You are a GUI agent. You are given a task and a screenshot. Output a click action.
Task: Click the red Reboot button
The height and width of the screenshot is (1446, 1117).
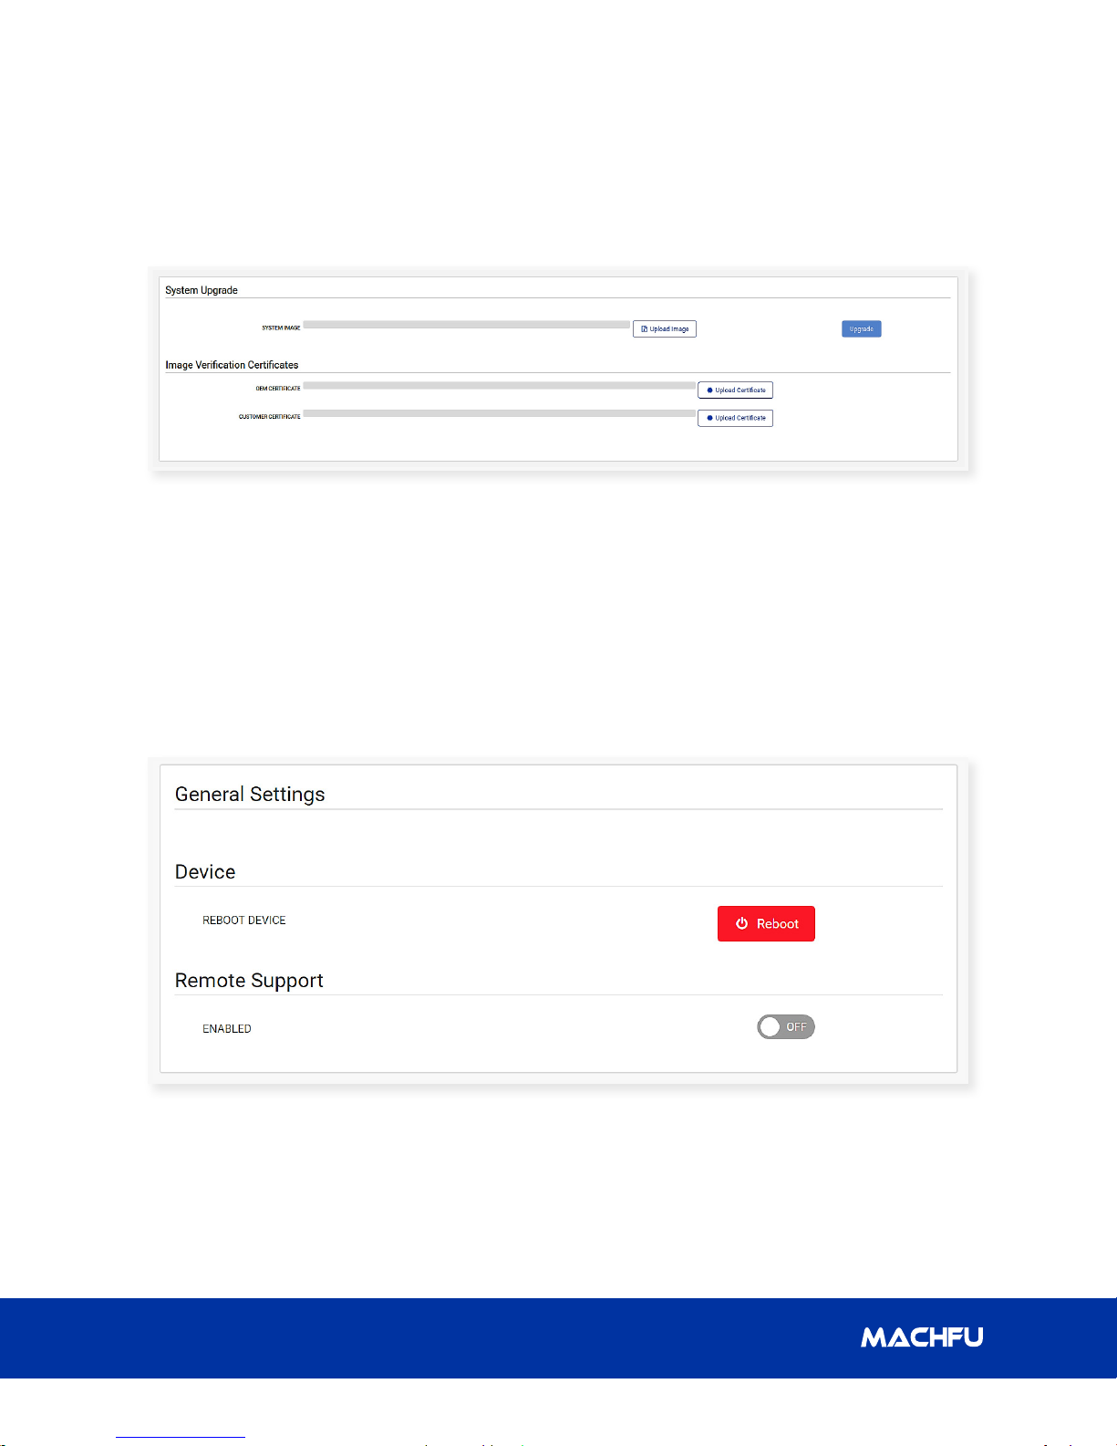click(766, 923)
